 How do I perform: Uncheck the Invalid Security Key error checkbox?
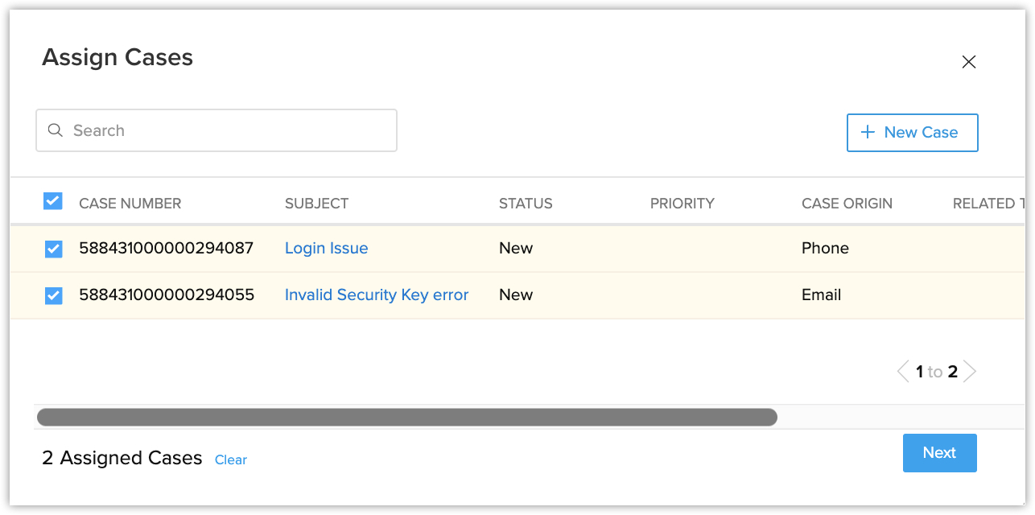click(53, 295)
